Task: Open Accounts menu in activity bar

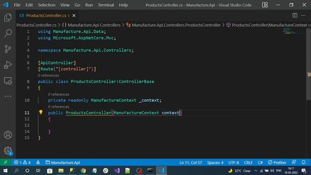Action: pyautogui.click(x=8, y=135)
